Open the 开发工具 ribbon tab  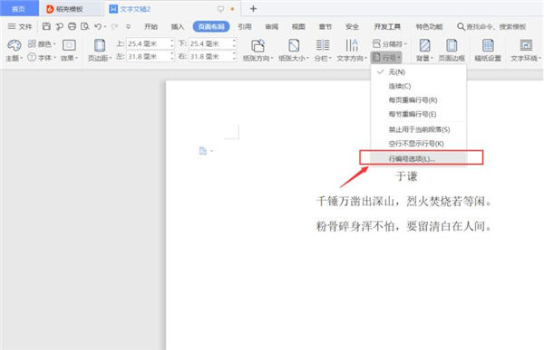click(x=387, y=26)
